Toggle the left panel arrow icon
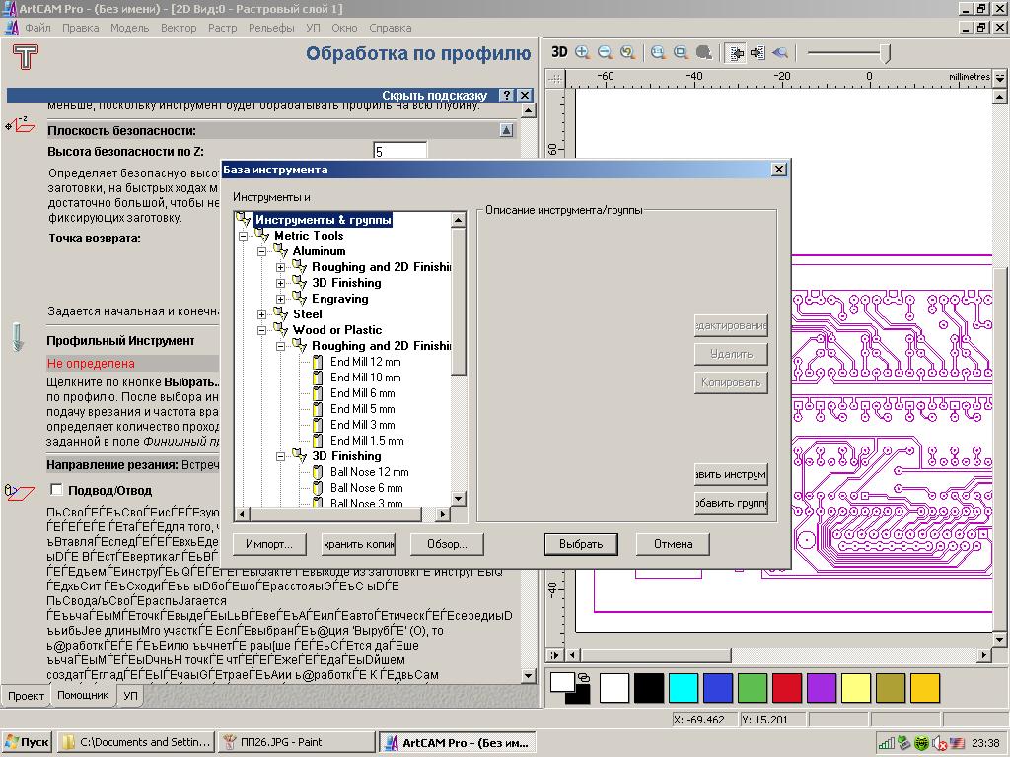Viewport: 1010px width, 757px height. point(736,53)
